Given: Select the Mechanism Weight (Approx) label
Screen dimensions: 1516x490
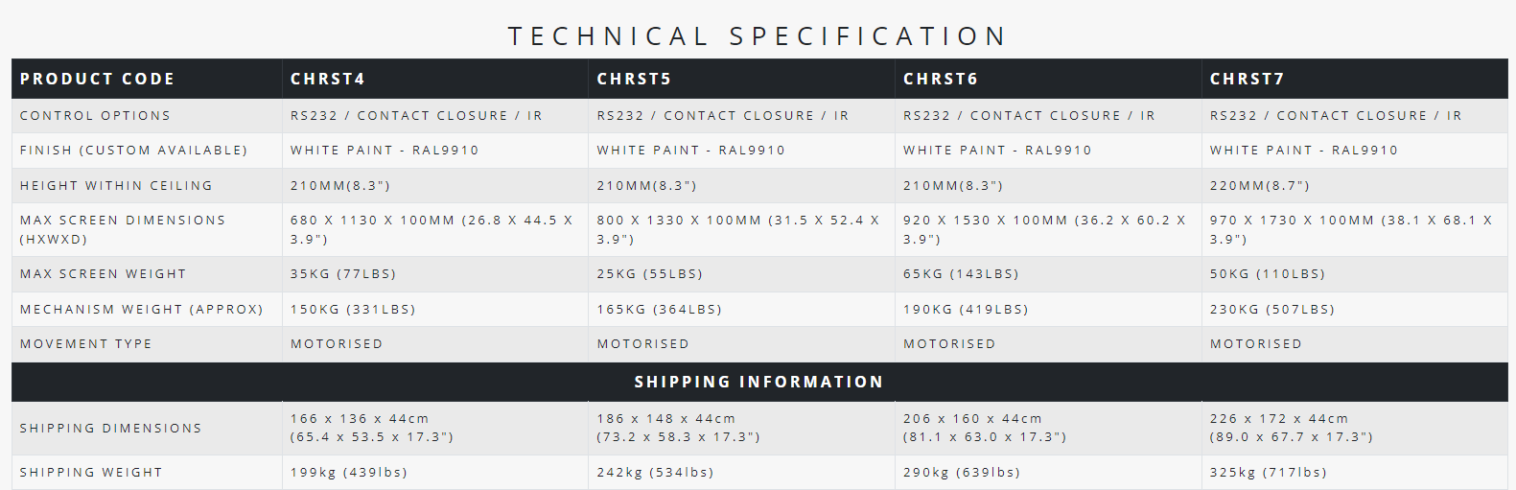Looking at the screenshot, I should click(141, 309).
